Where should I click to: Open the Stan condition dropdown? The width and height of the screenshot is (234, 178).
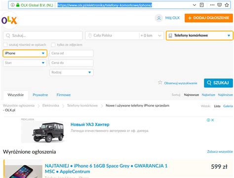pyautogui.click(x=25, y=63)
